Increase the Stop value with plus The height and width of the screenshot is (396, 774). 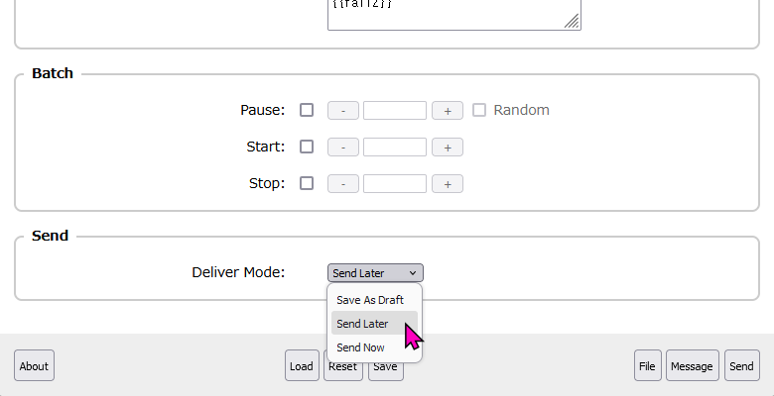coord(448,184)
